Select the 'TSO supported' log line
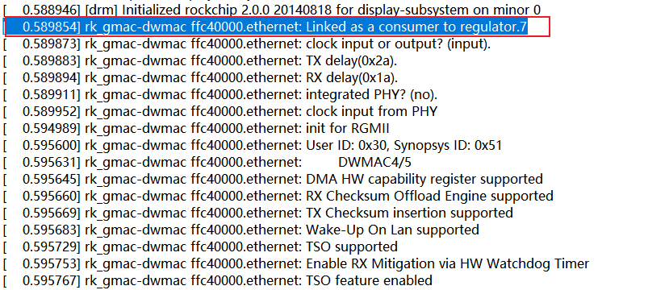669x290 pixels. [x=200, y=246]
